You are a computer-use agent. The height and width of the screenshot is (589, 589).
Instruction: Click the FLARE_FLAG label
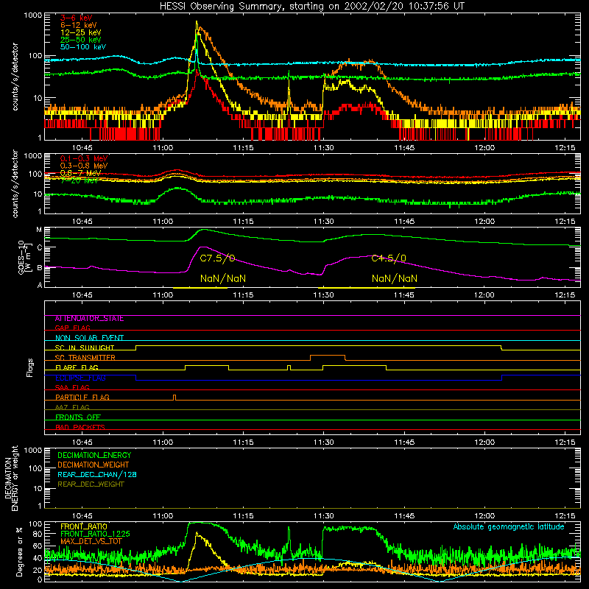pos(77,367)
